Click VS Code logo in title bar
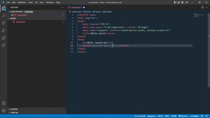 [x=3, y=2]
